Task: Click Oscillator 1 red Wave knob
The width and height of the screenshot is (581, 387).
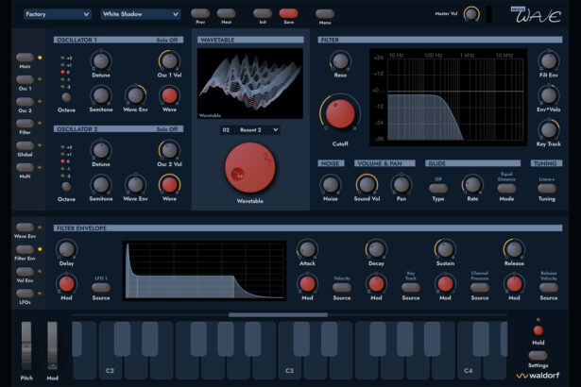Action: pyautogui.click(x=169, y=95)
